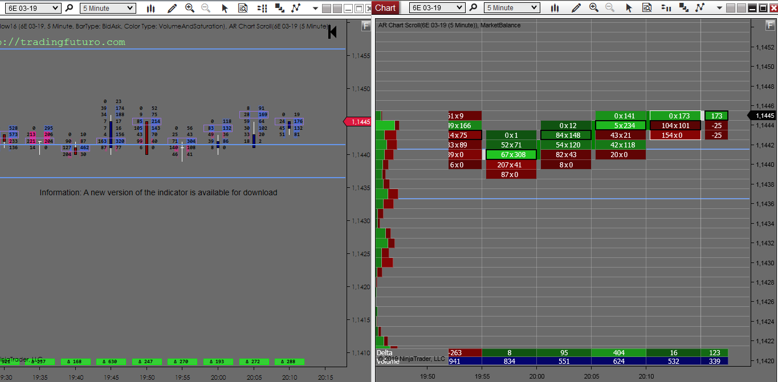Click second gray link square in right chart toolbar
This screenshot has width=778, height=382.
click(x=740, y=8)
